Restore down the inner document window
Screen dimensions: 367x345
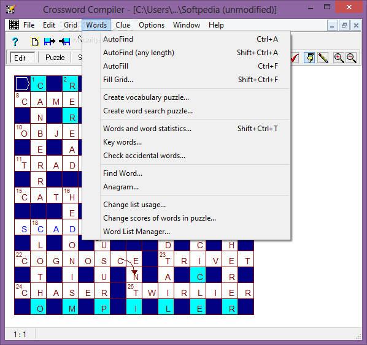click(x=344, y=25)
